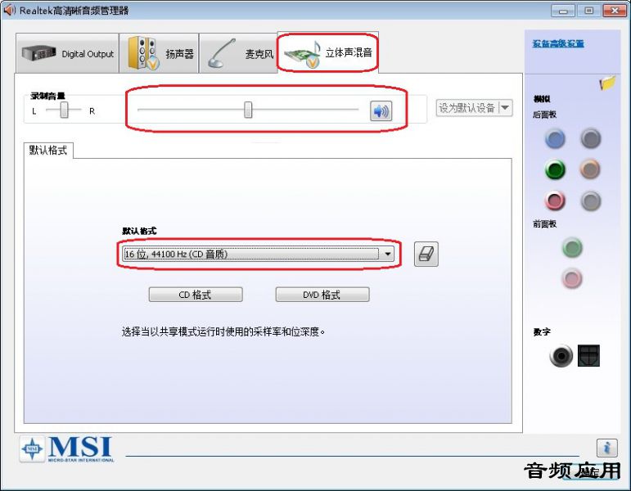Select the top gray rear panel jack
631x491 pixels.
pos(590,139)
